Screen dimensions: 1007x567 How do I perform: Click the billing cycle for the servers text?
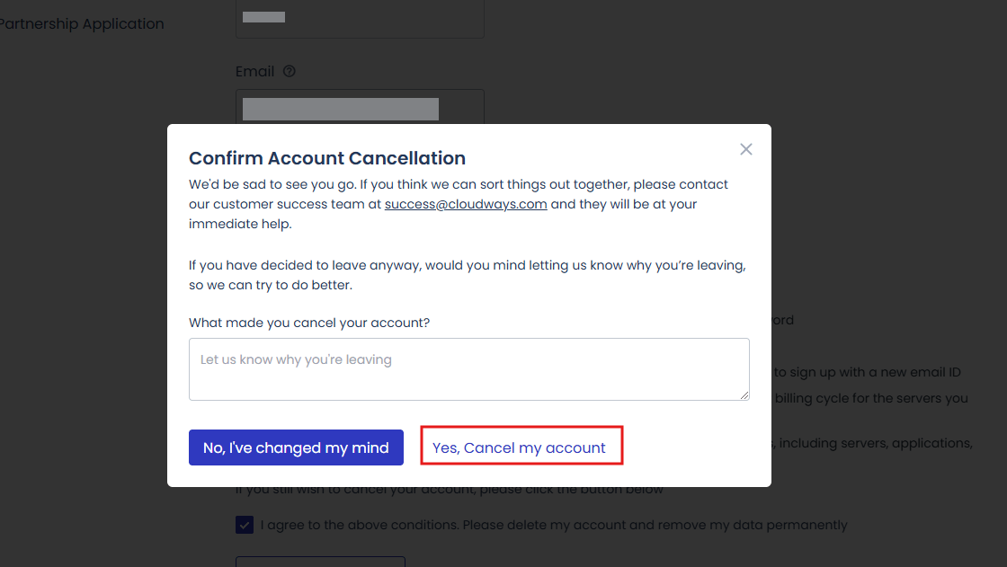(871, 398)
